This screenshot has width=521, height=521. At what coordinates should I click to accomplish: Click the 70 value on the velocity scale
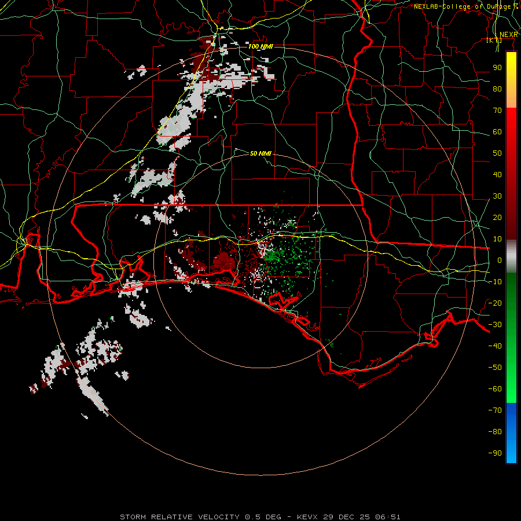(497, 111)
